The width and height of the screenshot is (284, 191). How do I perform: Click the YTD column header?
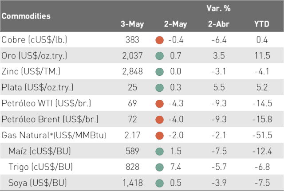coord(262,24)
